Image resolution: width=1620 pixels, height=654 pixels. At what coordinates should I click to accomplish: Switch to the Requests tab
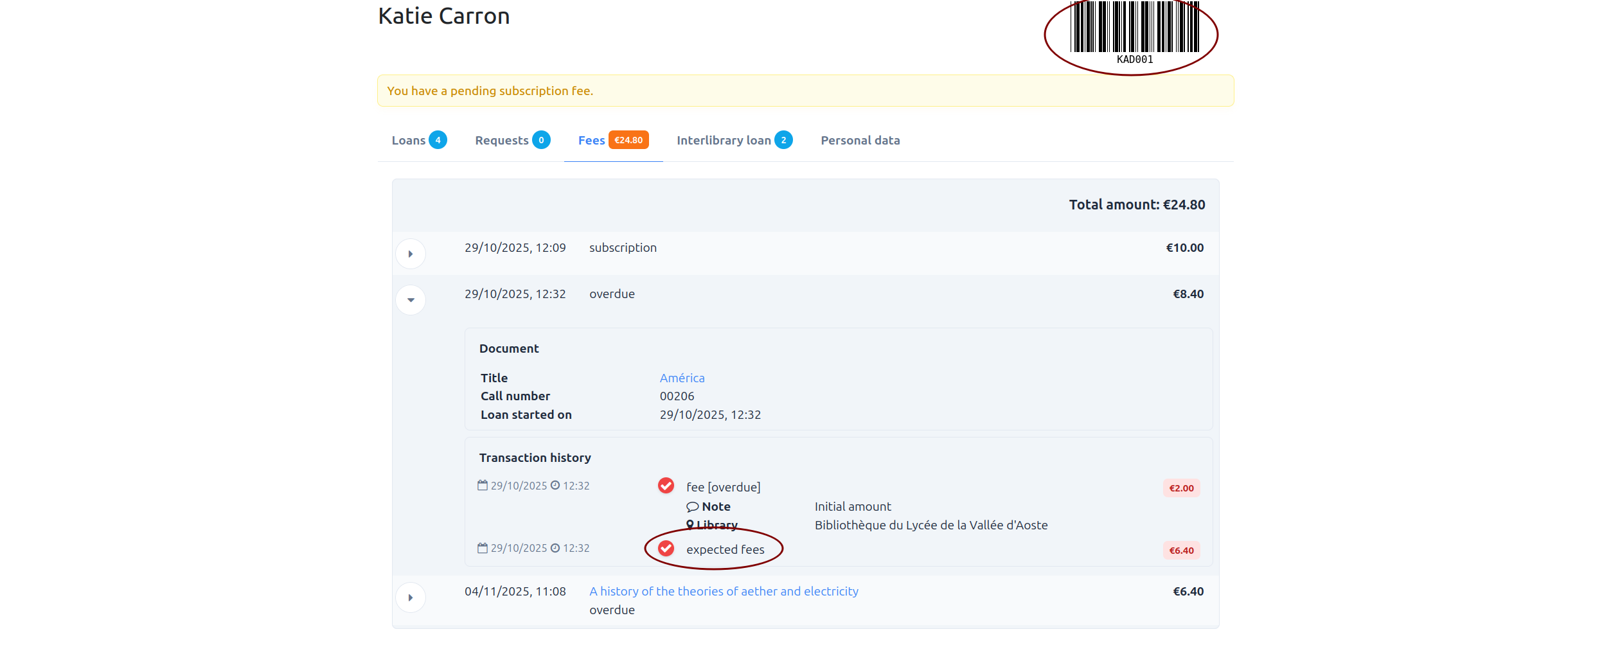(x=502, y=139)
